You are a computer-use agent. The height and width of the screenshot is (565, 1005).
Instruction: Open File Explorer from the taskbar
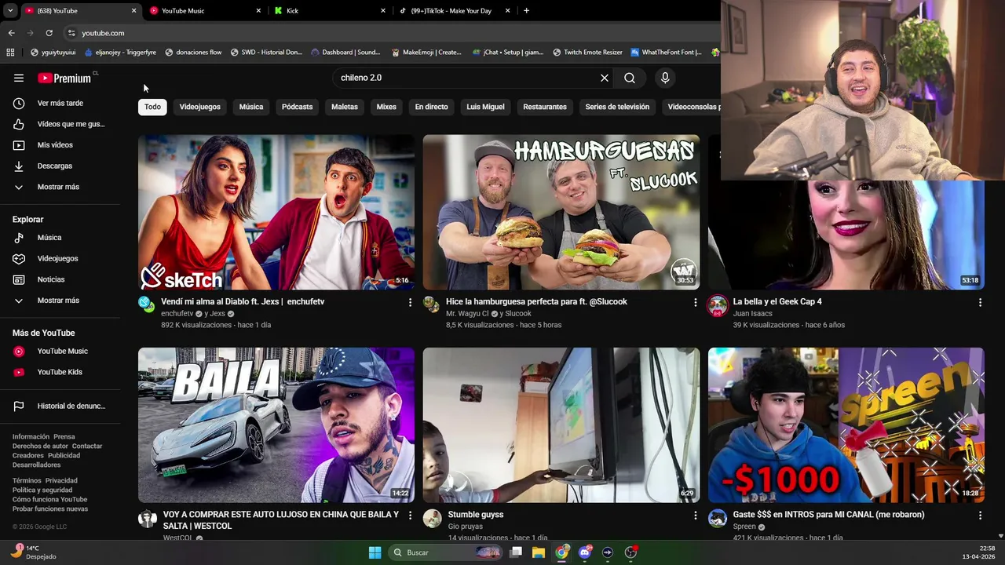(539, 552)
